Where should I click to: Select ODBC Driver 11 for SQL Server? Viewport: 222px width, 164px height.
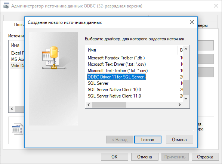coord(116,77)
